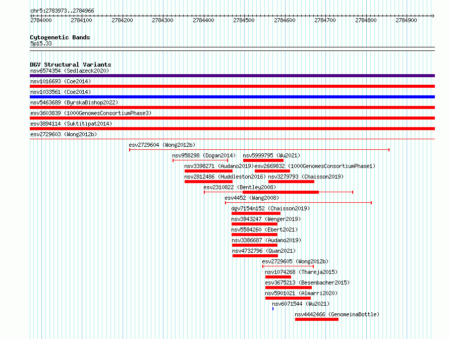Image resolution: width=449 pixels, height=339 pixels.
Task: Open esv3603839 (1000GenomesConsortiumPhase3) label
Action: (91, 113)
